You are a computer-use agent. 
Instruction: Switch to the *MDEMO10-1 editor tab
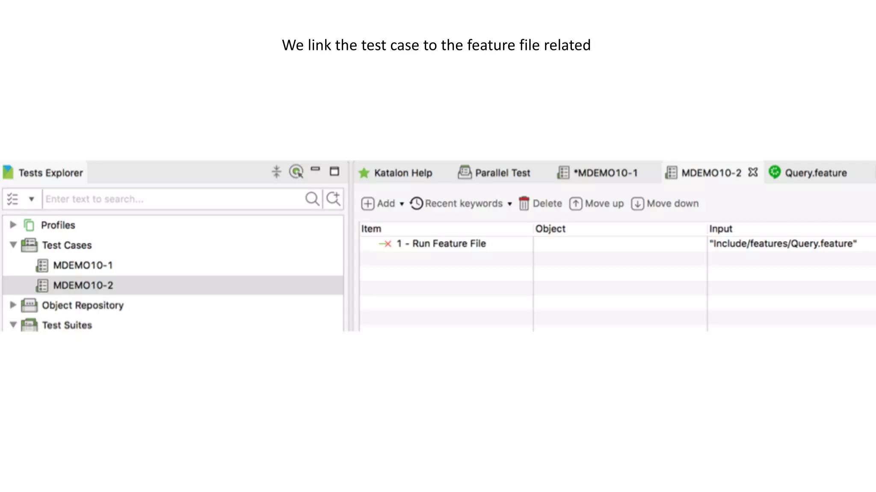(x=606, y=173)
